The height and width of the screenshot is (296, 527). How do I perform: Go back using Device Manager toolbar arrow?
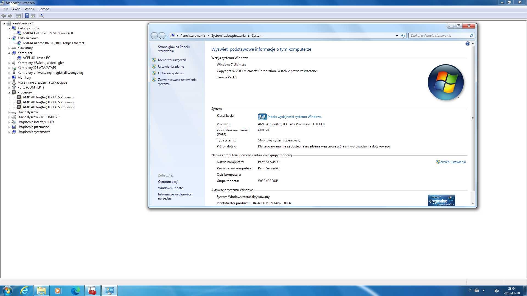tap(4, 16)
